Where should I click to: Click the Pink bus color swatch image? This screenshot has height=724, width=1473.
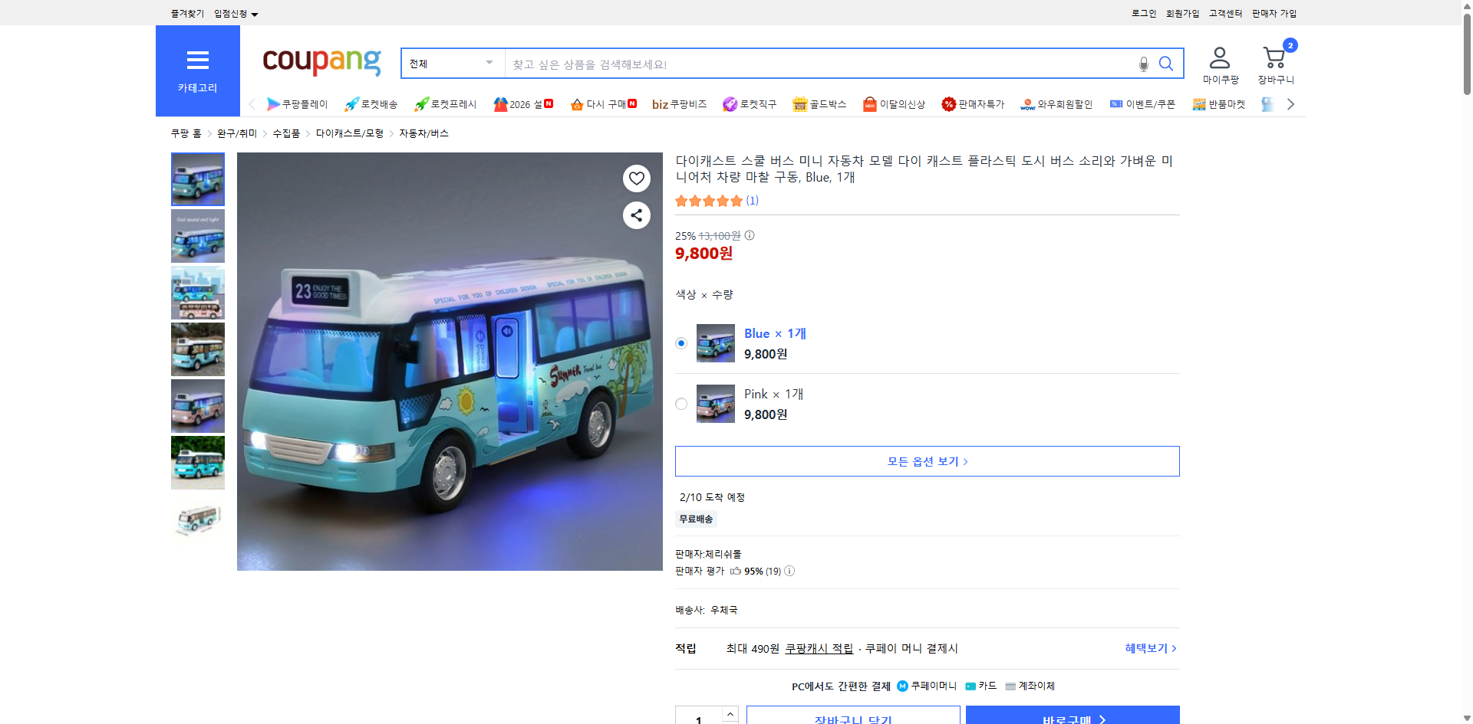(x=715, y=404)
